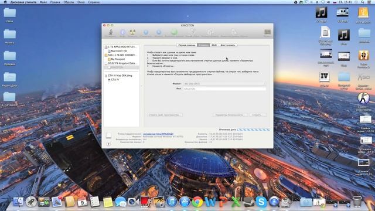Open the Apple menu
Image resolution: width=375 pixels, height=211 pixels.
(5, 2)
